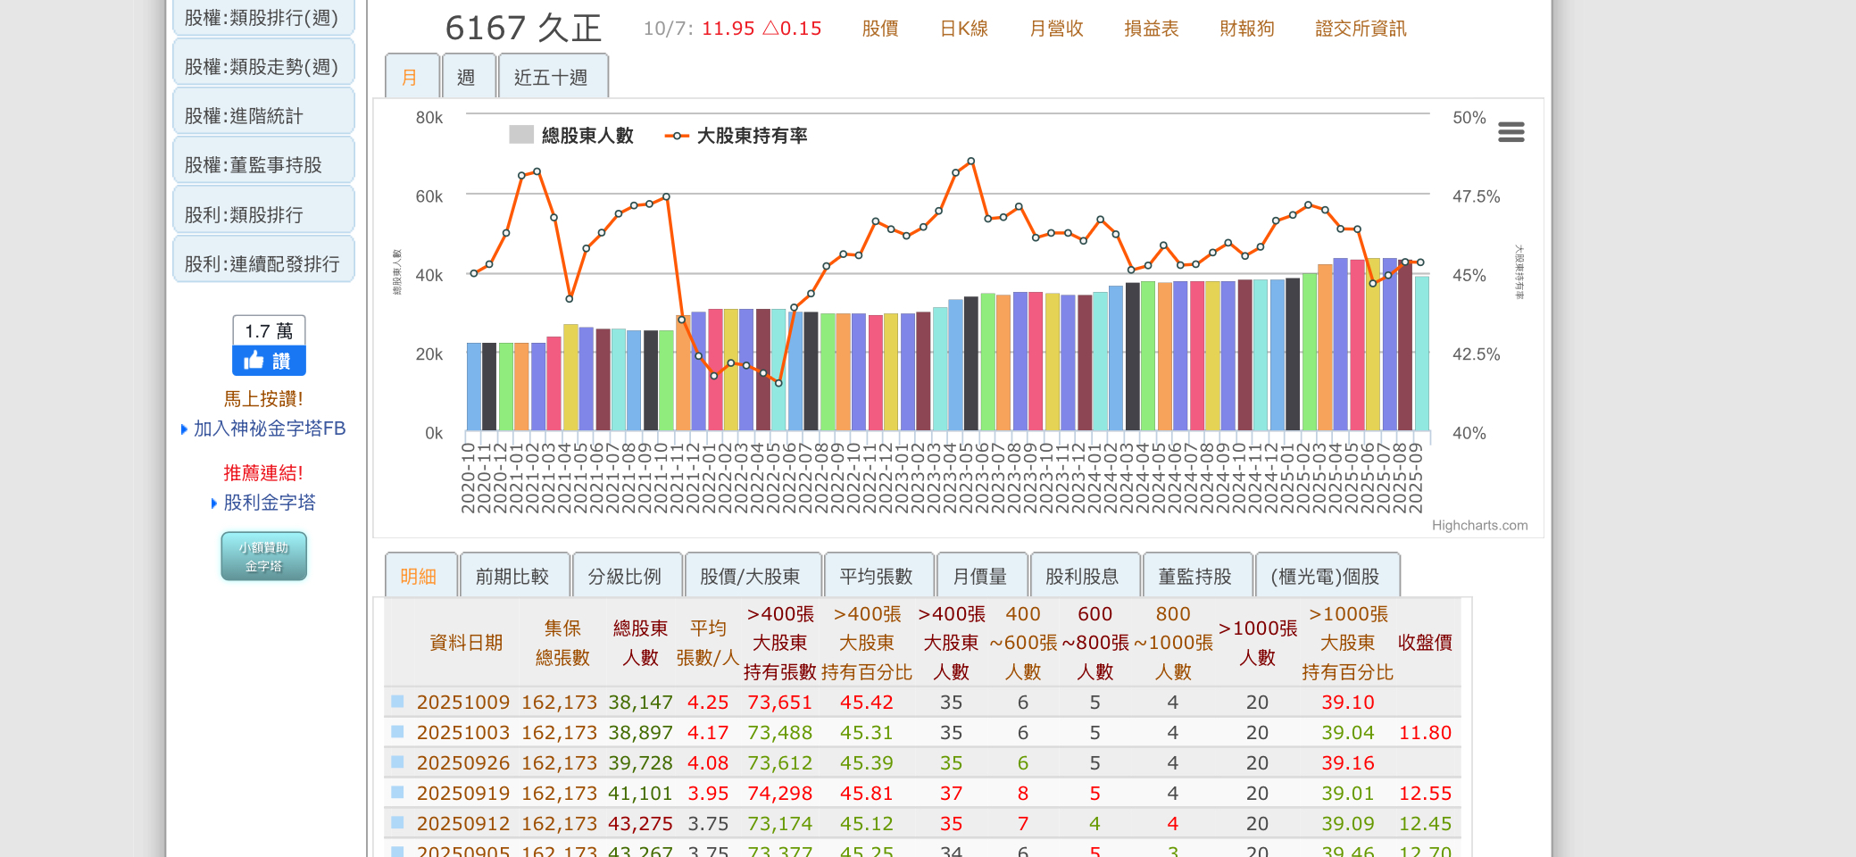
Task: Click the blue square icon beside 20250926
Action: (x=398, y=762)
